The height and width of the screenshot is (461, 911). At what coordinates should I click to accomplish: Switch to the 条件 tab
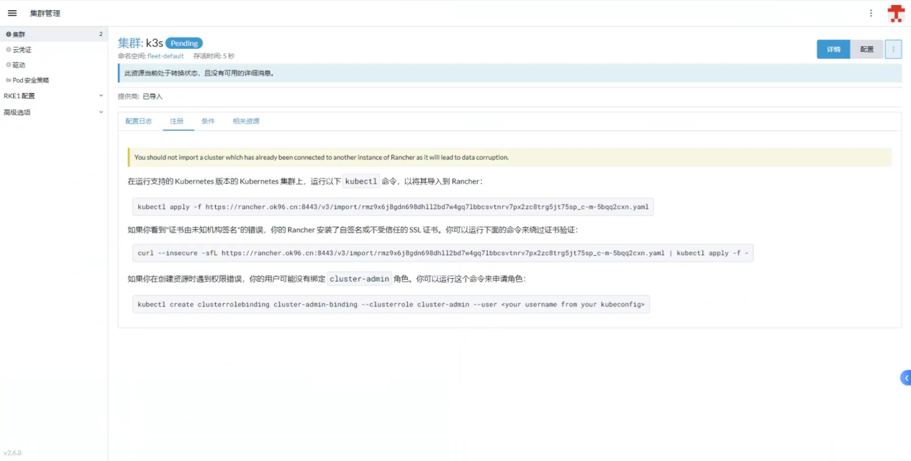pyautogui.click(x=208, y=121)
